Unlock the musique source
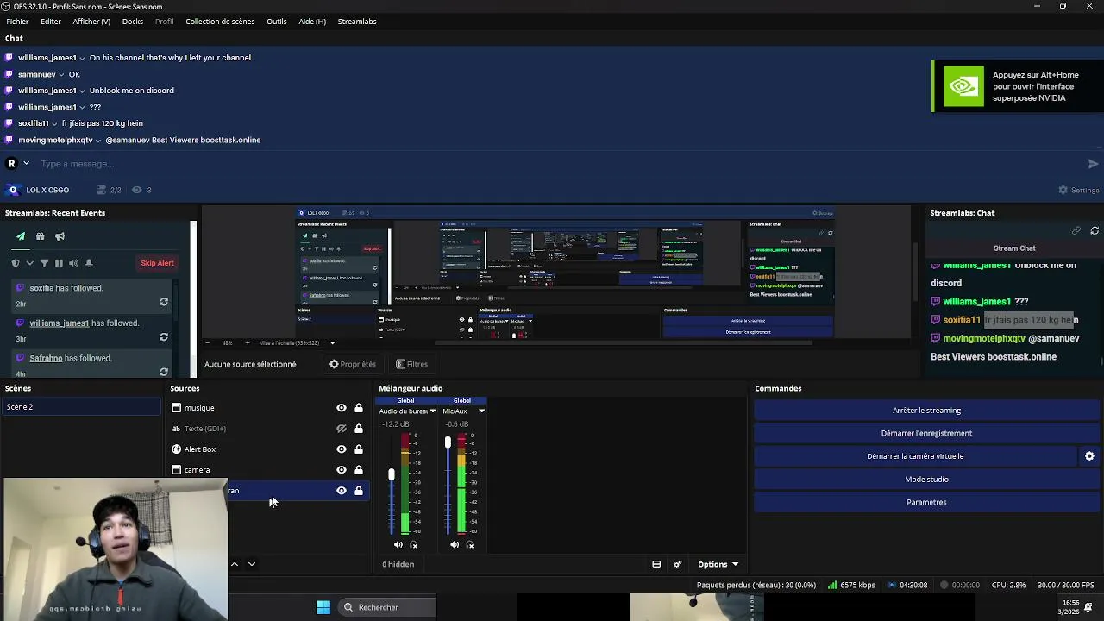1104x621 pixels. [x=359, y=408]
